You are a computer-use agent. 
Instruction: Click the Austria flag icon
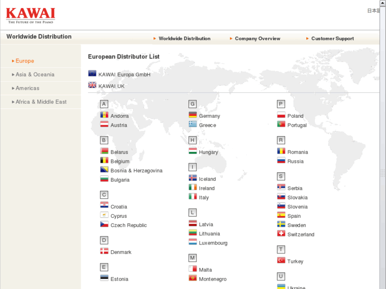[x=104, y=124]
